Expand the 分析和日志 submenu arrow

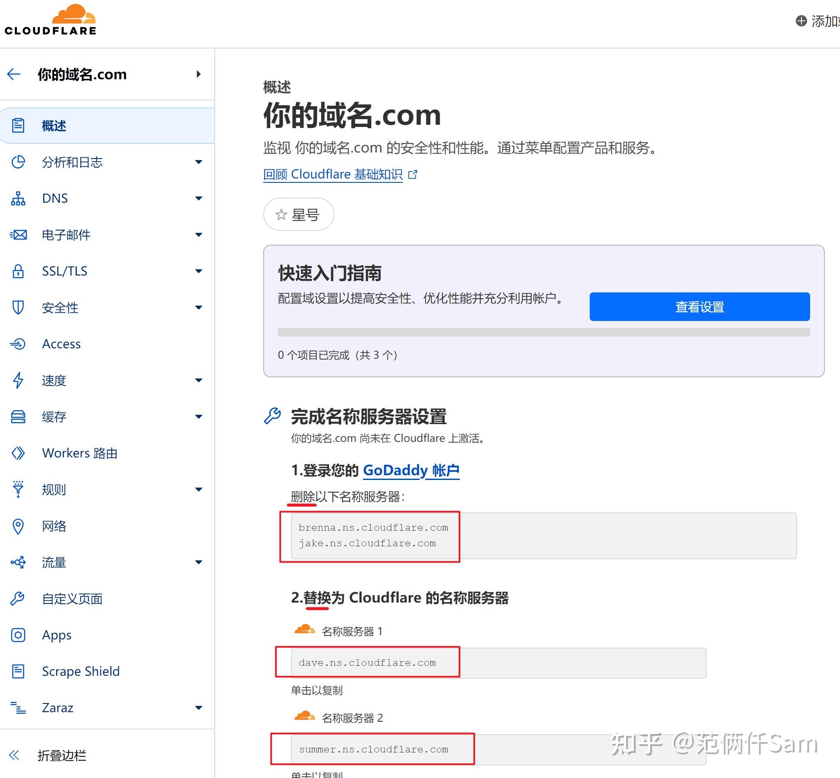[x=199, y=162]
